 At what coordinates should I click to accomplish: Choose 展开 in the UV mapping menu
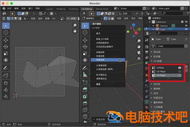(x=108, y=33)
